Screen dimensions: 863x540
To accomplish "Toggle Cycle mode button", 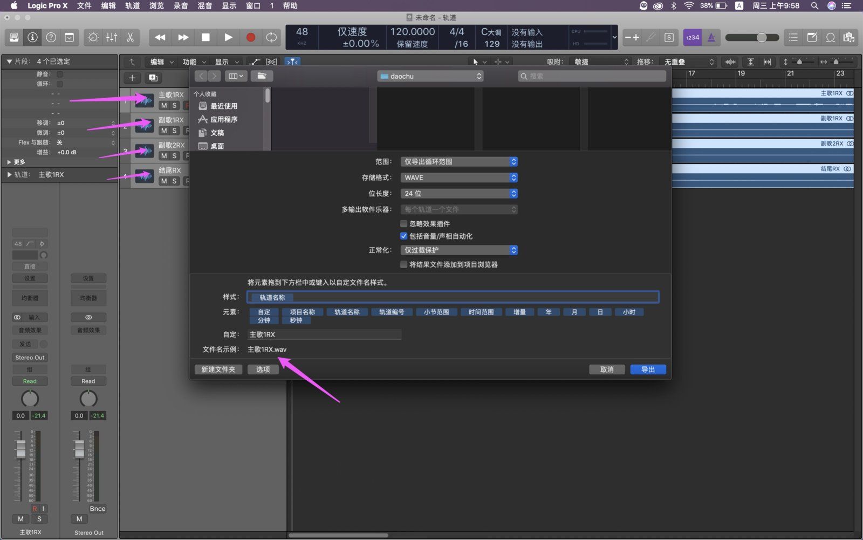I will click(x=271, y=37).
